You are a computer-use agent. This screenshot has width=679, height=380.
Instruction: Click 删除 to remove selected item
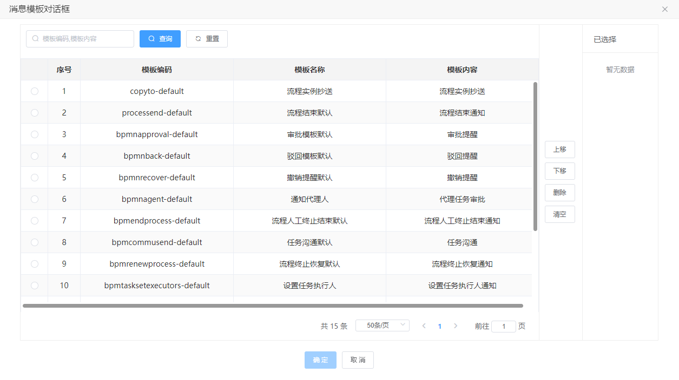pos(559,193)
